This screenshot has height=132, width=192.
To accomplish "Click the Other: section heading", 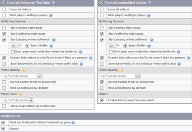I will pyautogui.click(x=103, y=94).
